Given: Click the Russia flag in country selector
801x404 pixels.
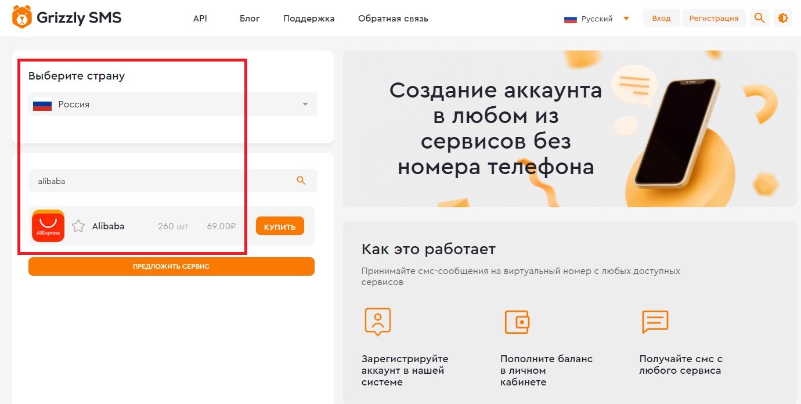Looking at the screenshot, I should [42, 105].
